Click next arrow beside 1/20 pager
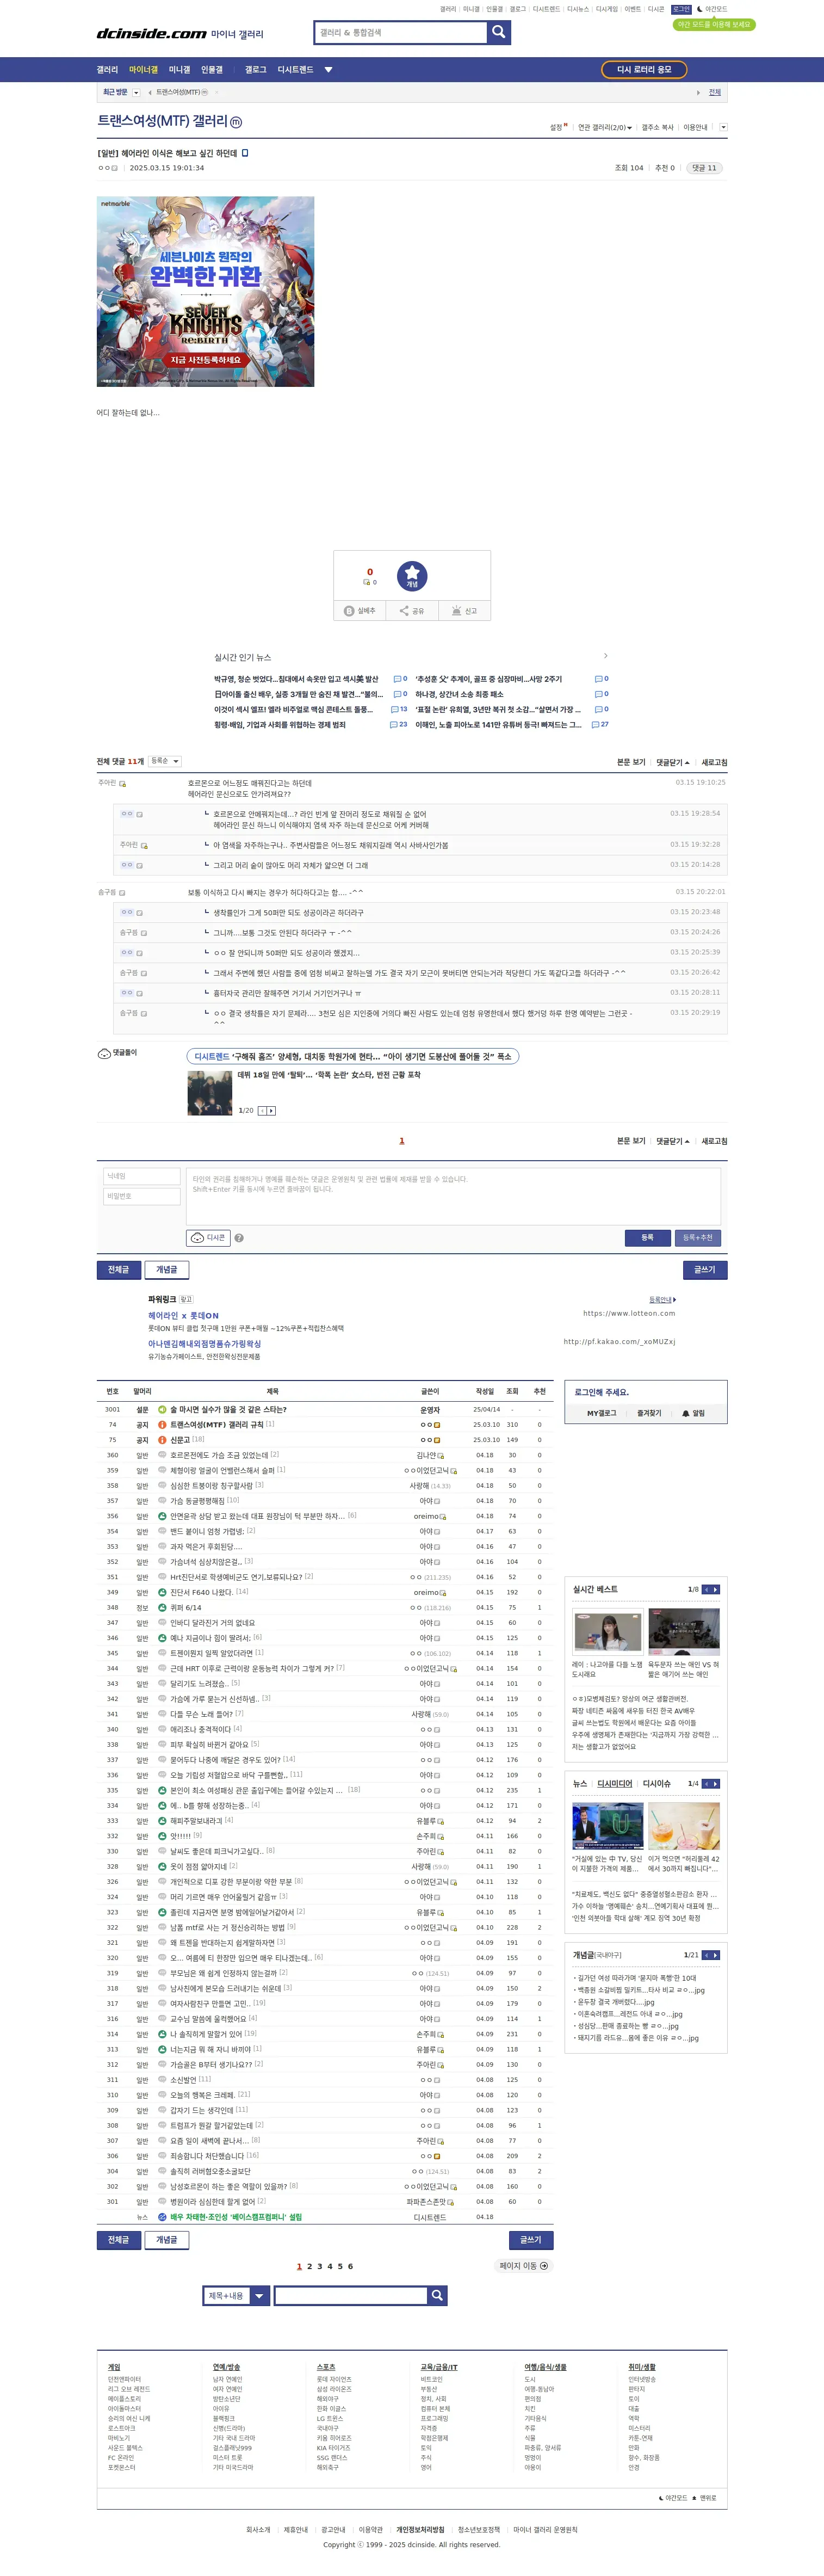Screen dimensions: 824x2576 click(x=271, y=1111)
